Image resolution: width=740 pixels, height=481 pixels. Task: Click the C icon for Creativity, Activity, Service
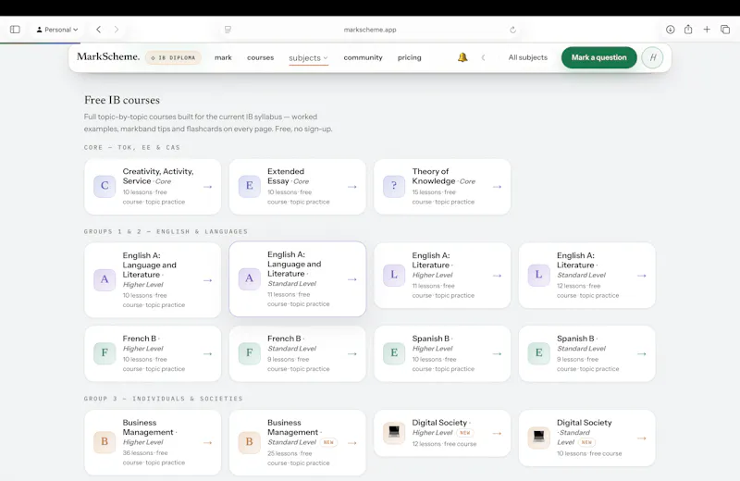point(105,186)
